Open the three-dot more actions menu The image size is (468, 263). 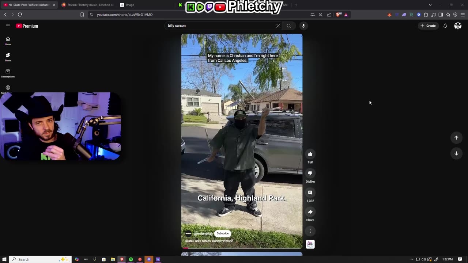[x=310, y=231]
